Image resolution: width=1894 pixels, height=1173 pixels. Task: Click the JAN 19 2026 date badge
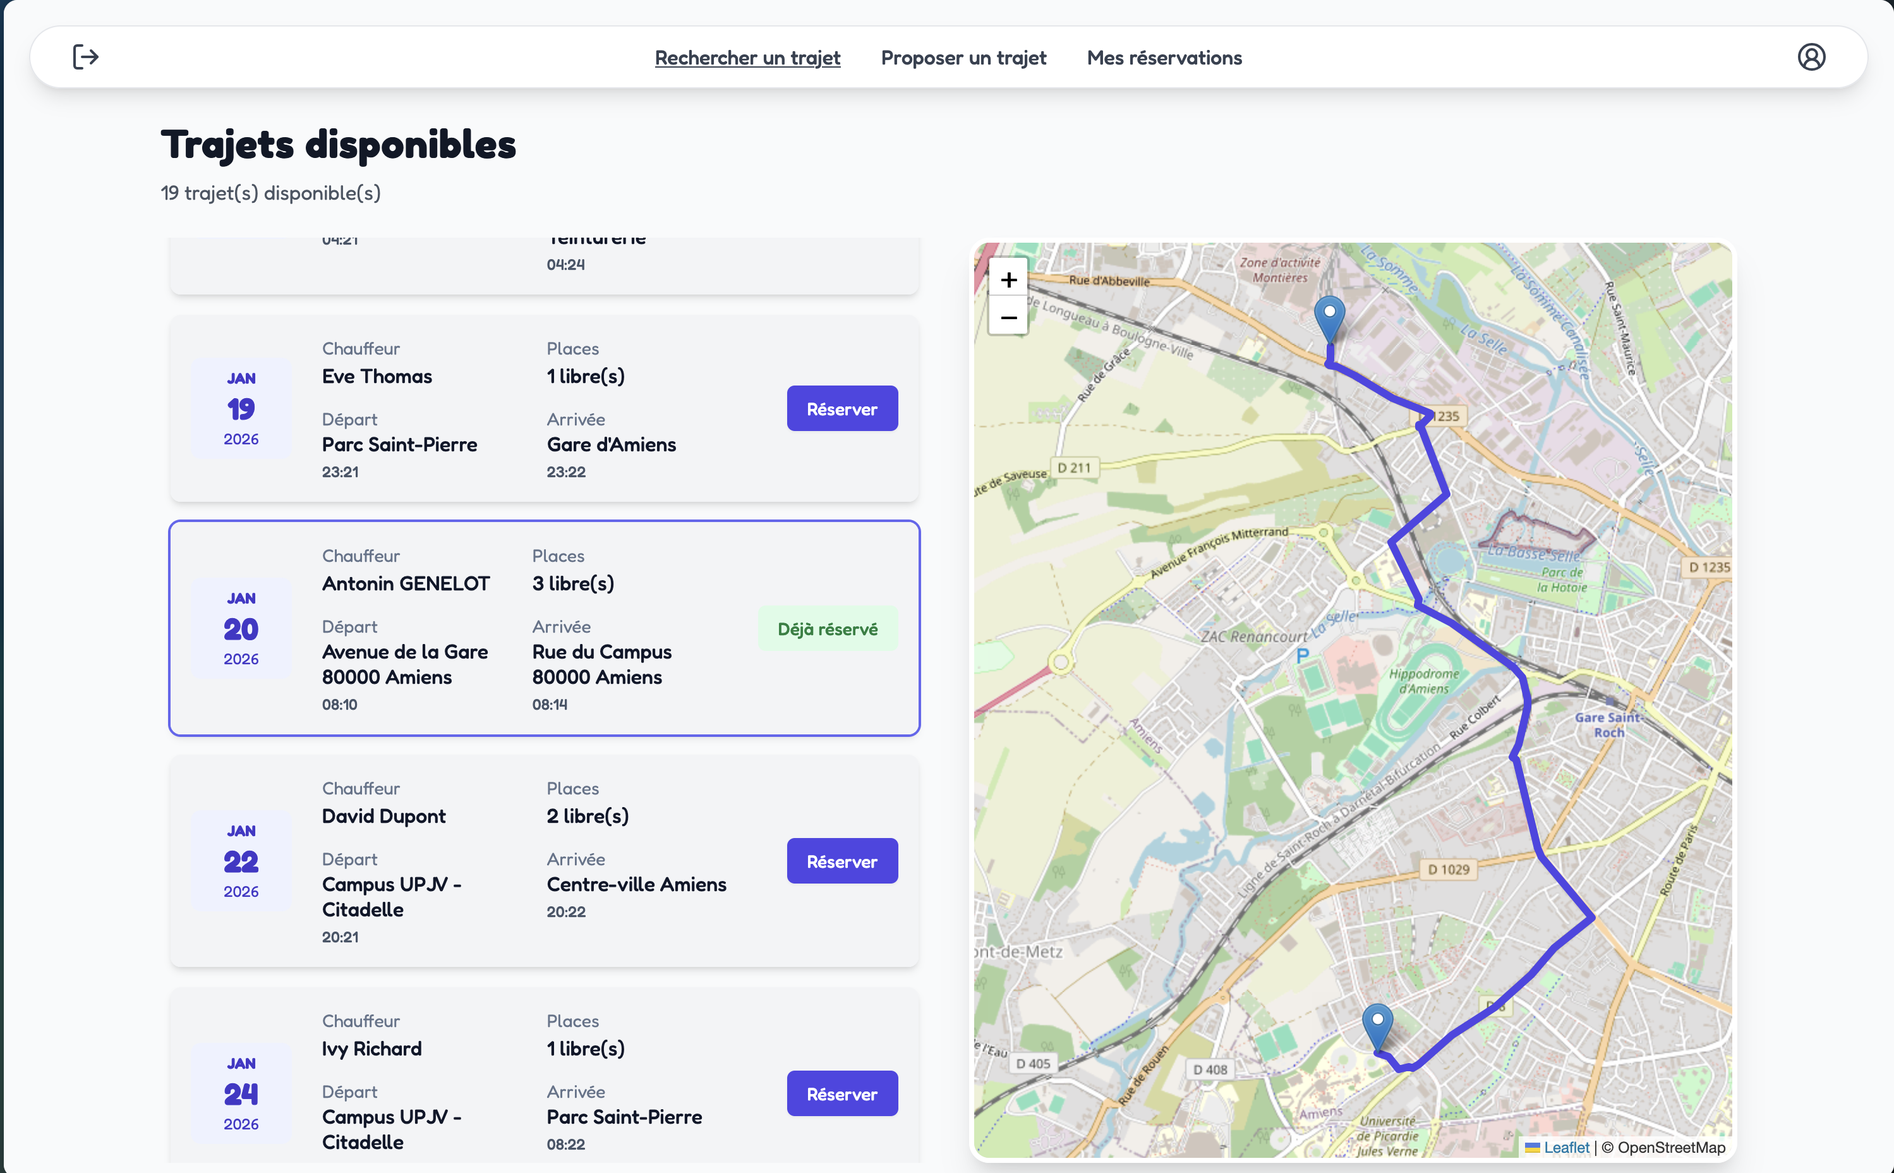[x=241, y=409]
